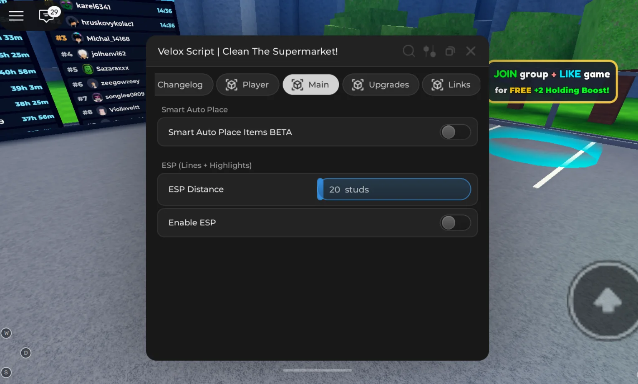
Task: Click the JOIN group + LIKE game banner
Action: point(552,82)
